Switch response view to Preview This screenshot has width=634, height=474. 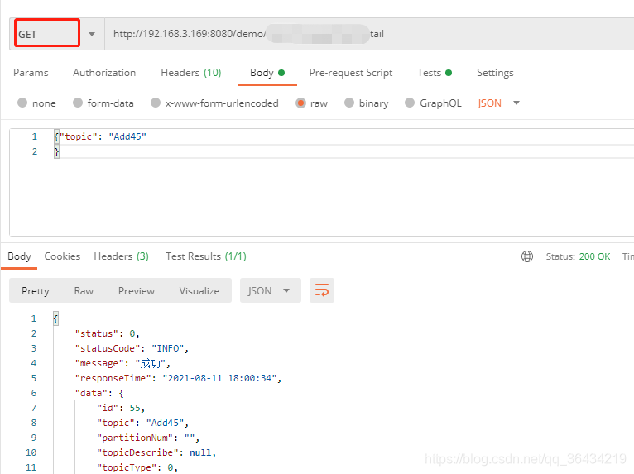point(137,291)
